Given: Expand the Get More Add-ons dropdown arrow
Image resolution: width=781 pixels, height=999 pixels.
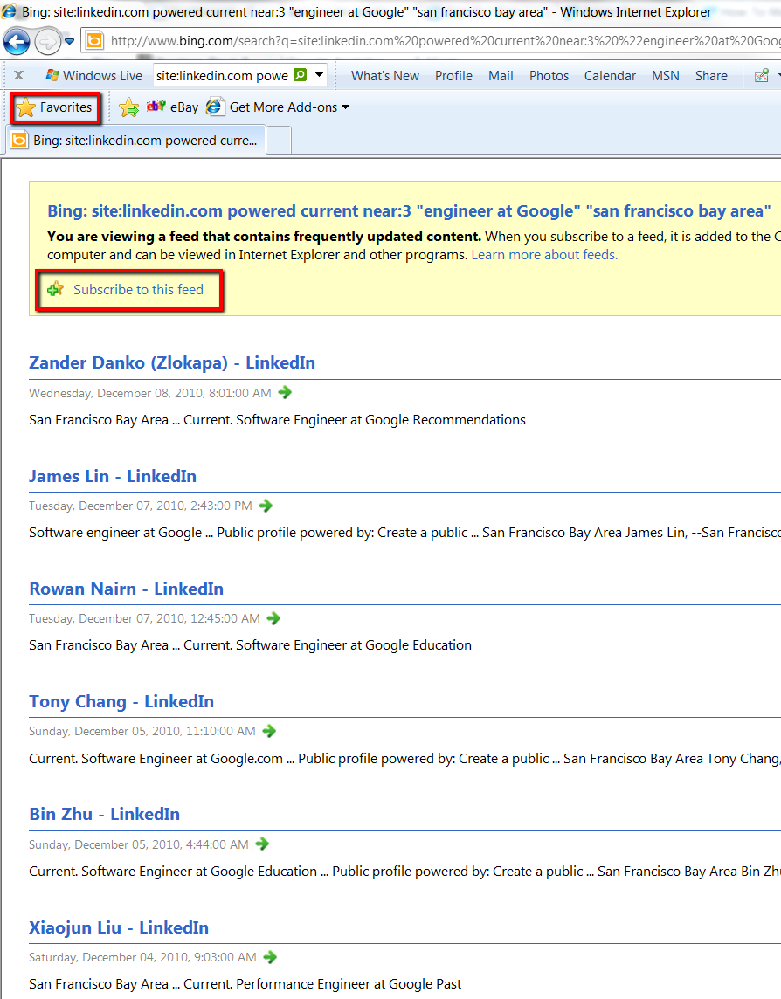Looking at the screenshot, I should click(x=346, y=107).
